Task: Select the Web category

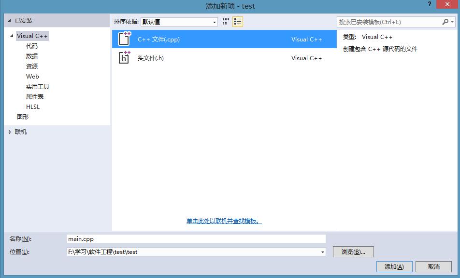Action: point(32,77)
